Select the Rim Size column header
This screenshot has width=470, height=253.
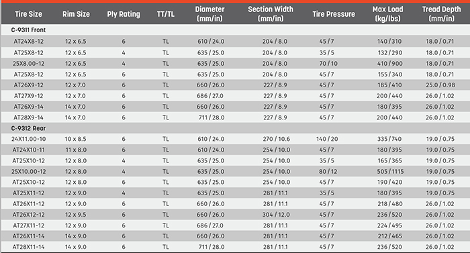(x=76, y=14)
